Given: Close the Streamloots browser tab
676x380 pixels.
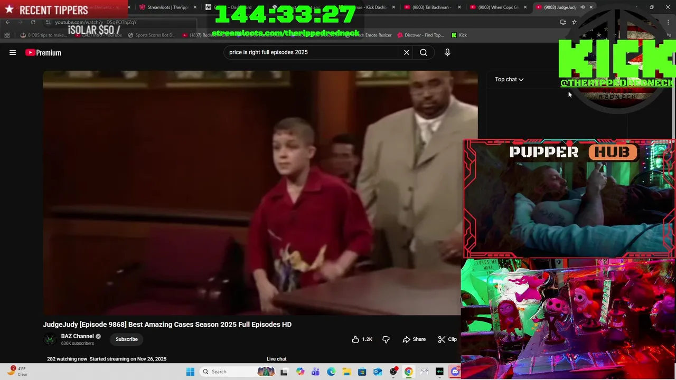Looking at the screenshot, I should click(195, 7).
